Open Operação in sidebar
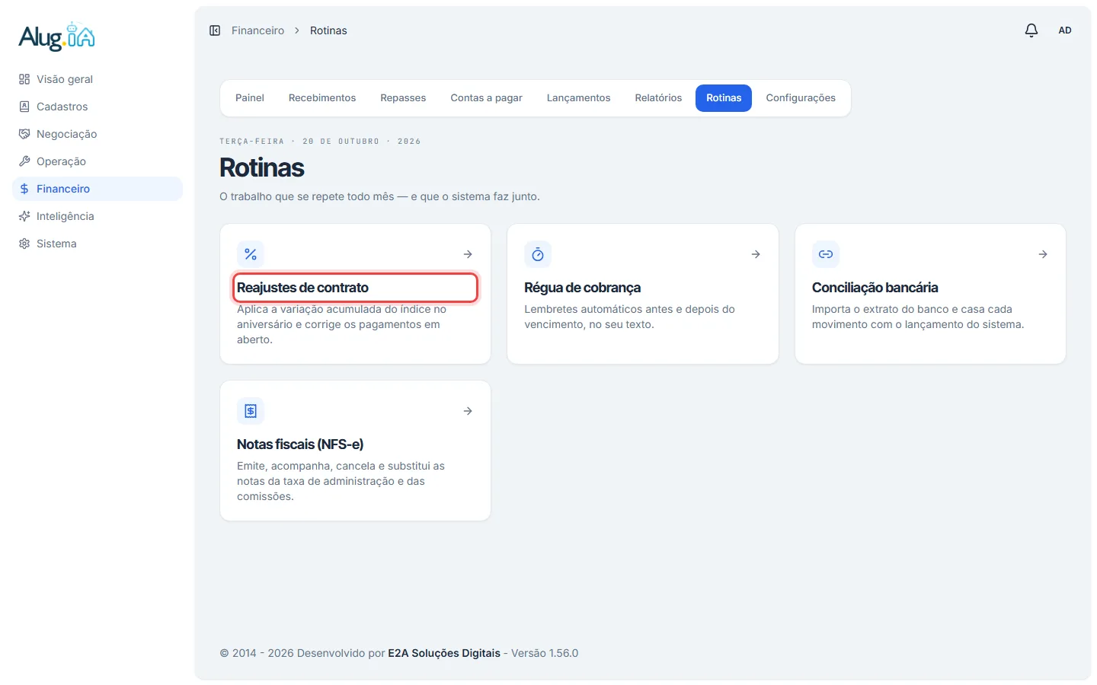 [x=98, y=161]
